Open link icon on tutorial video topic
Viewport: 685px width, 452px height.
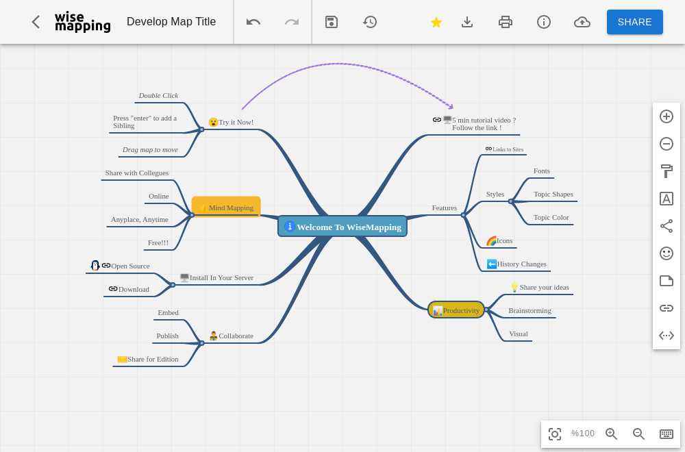437,120
